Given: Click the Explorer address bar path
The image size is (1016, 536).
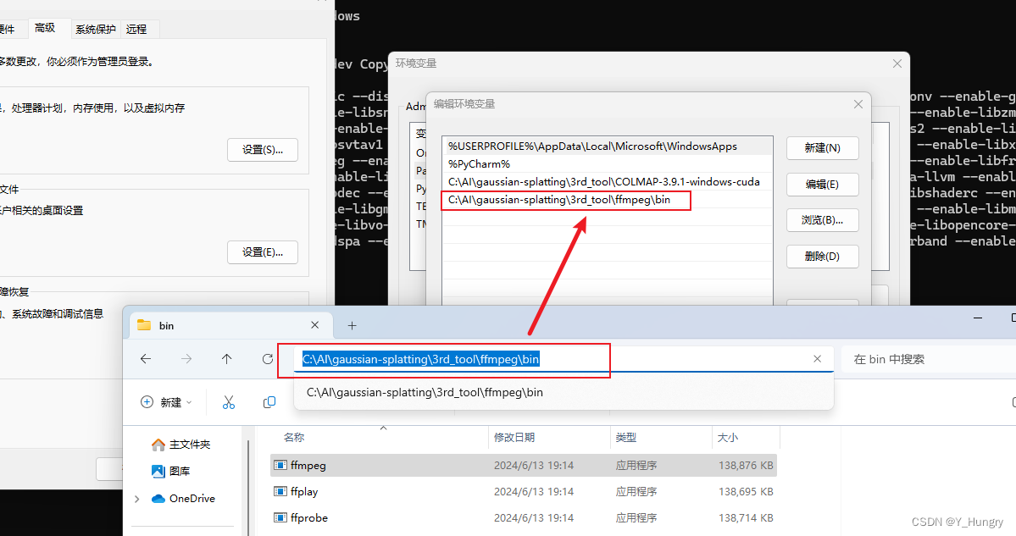Looking at the screenshot, I should [420, 359].
